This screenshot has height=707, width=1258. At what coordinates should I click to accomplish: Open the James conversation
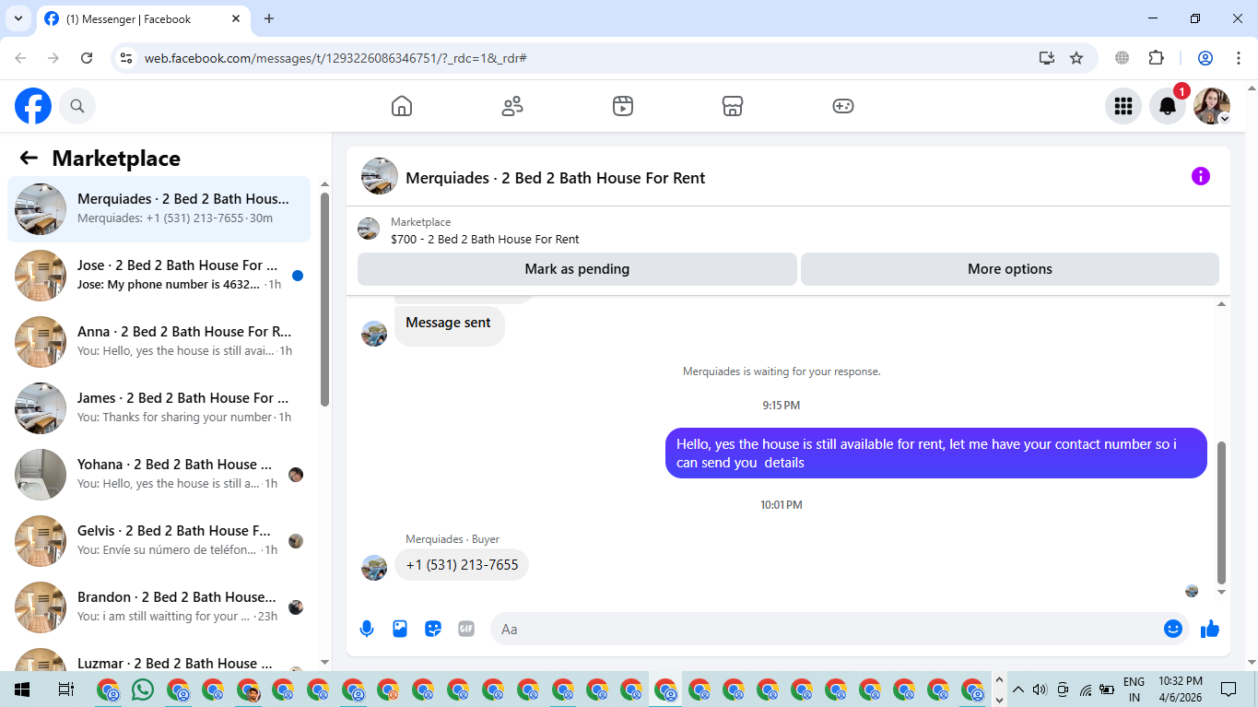(159, 408)
